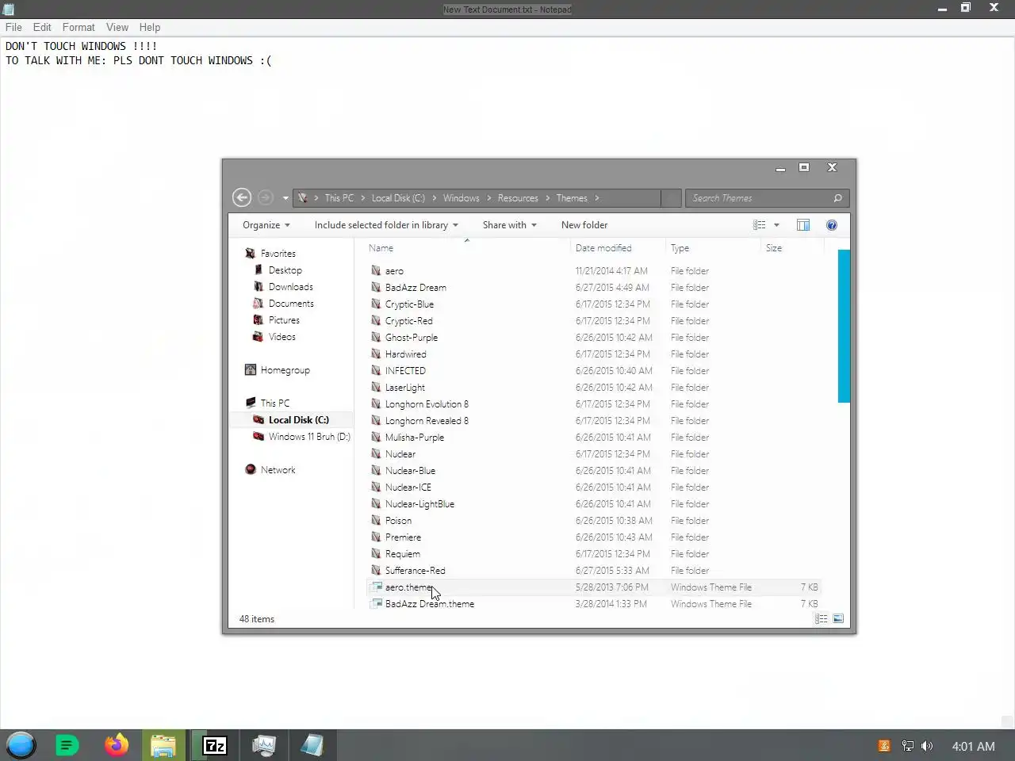Image resolution: width=1015 pixels, height=761 pixels.
Task: Click the volume speaker tray icon
Action: (x=927, y=746)
